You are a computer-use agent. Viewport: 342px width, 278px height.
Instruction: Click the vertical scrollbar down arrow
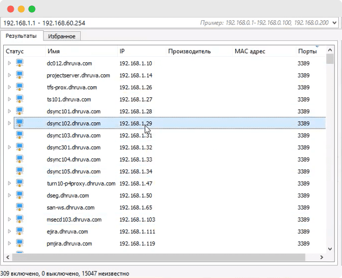pyautogui.click(x=330, y=249)
